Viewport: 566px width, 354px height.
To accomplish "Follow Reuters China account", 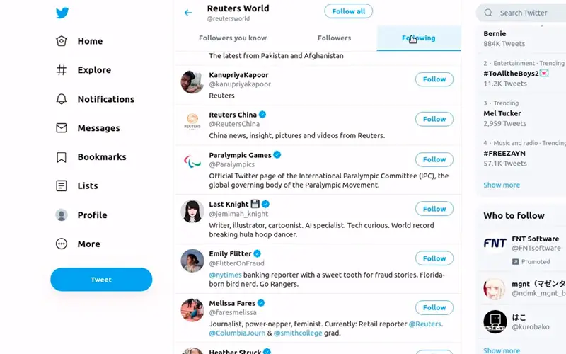I will click(x=434, y=120).
